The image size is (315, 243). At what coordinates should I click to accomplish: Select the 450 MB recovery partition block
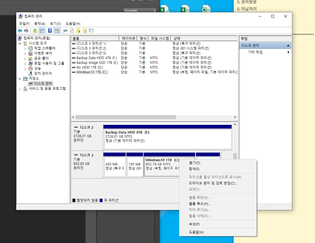click(x=115, y=165)
